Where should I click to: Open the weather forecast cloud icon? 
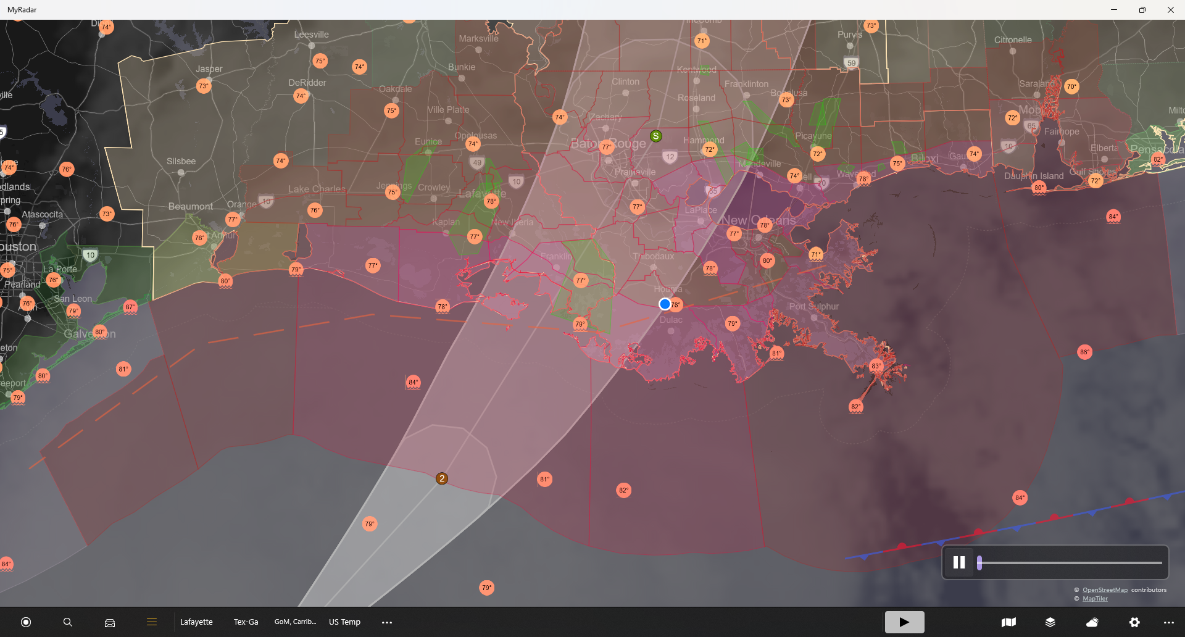1092,622
